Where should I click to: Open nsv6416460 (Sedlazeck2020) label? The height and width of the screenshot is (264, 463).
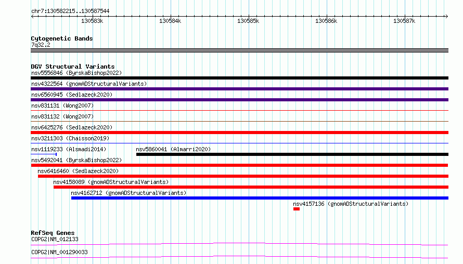pyautogui.click(x=78, y=171)
